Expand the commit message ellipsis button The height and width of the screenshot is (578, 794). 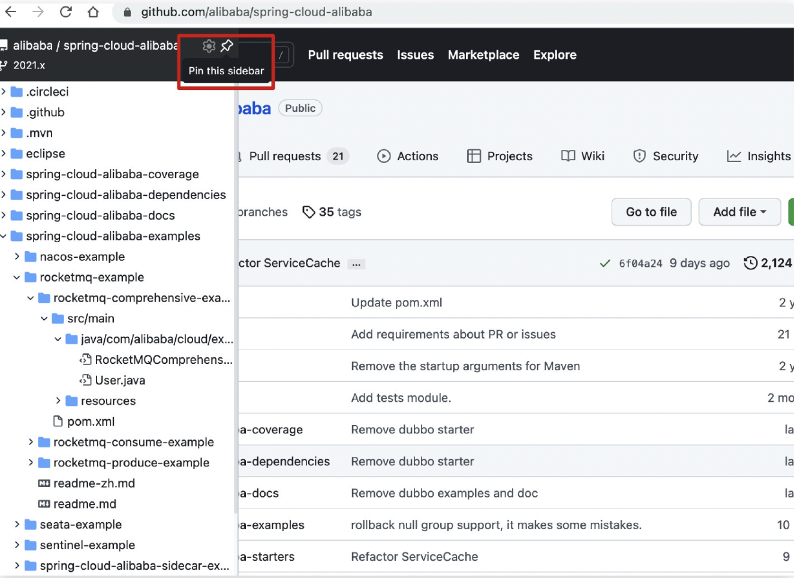tap(356, 264)
